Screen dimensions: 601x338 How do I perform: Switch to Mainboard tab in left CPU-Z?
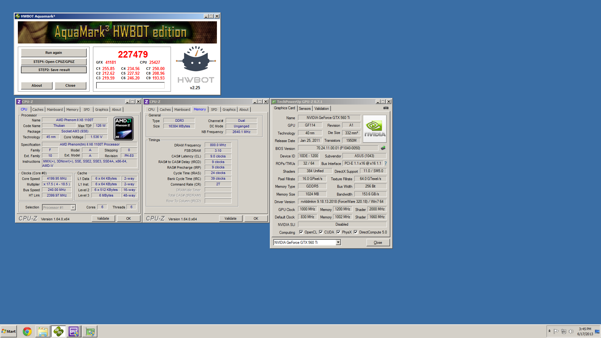pyautogui.click(x=55, y=110)
